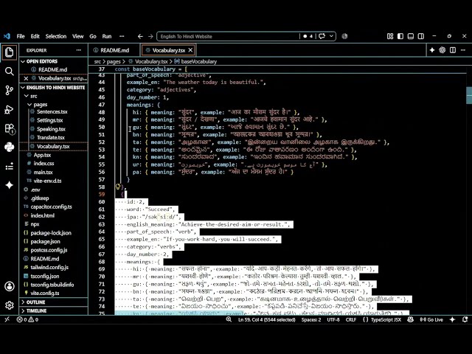Open the Explorer Views and More Actions ellipsis
The height and width of the screenshot is (354, 472).
79,50
